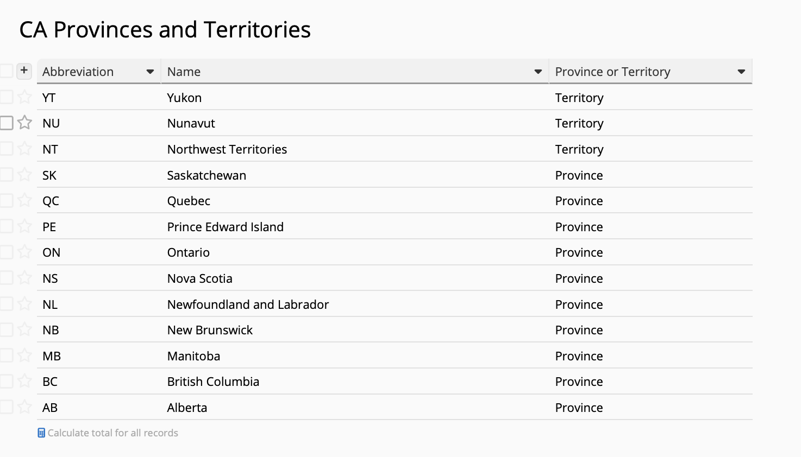
Task: Tick the Alberta row checkbox
Action: 7,407
